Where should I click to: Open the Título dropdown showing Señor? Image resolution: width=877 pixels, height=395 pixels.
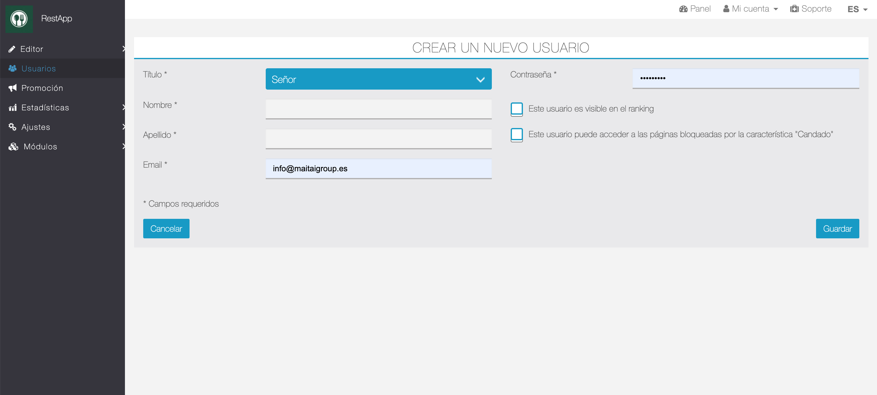pos(378,79)
